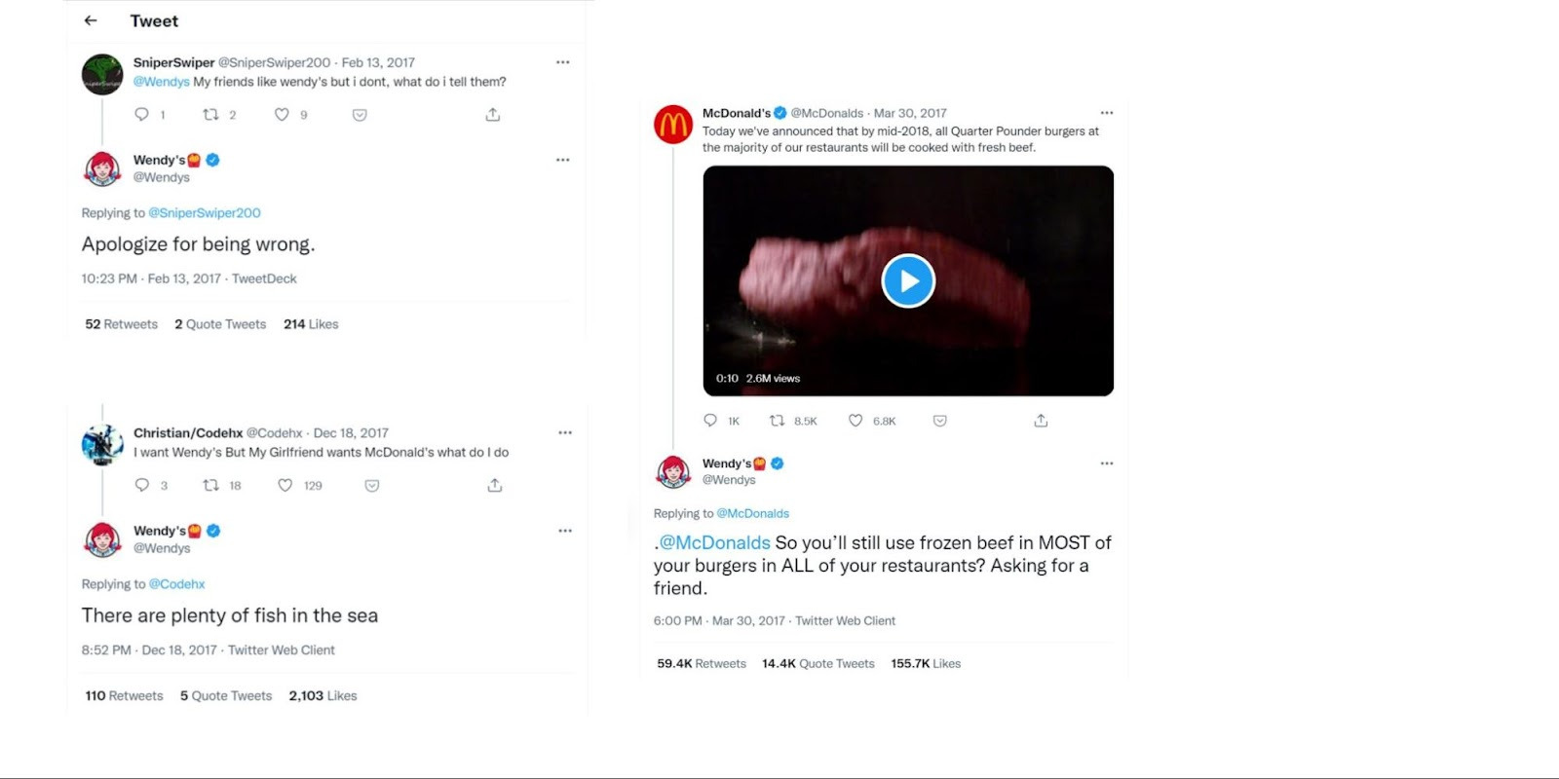View the 155.7K Likes list

[925, 663]
